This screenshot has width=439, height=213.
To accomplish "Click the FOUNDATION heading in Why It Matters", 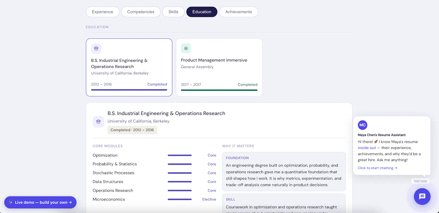I will pyautogui.click(x=237, y=158).
